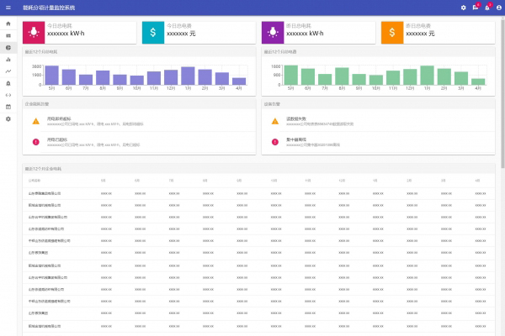Open the list/table view sidebar icon
This screenshot has width=505, height=336.
(8, 35)
